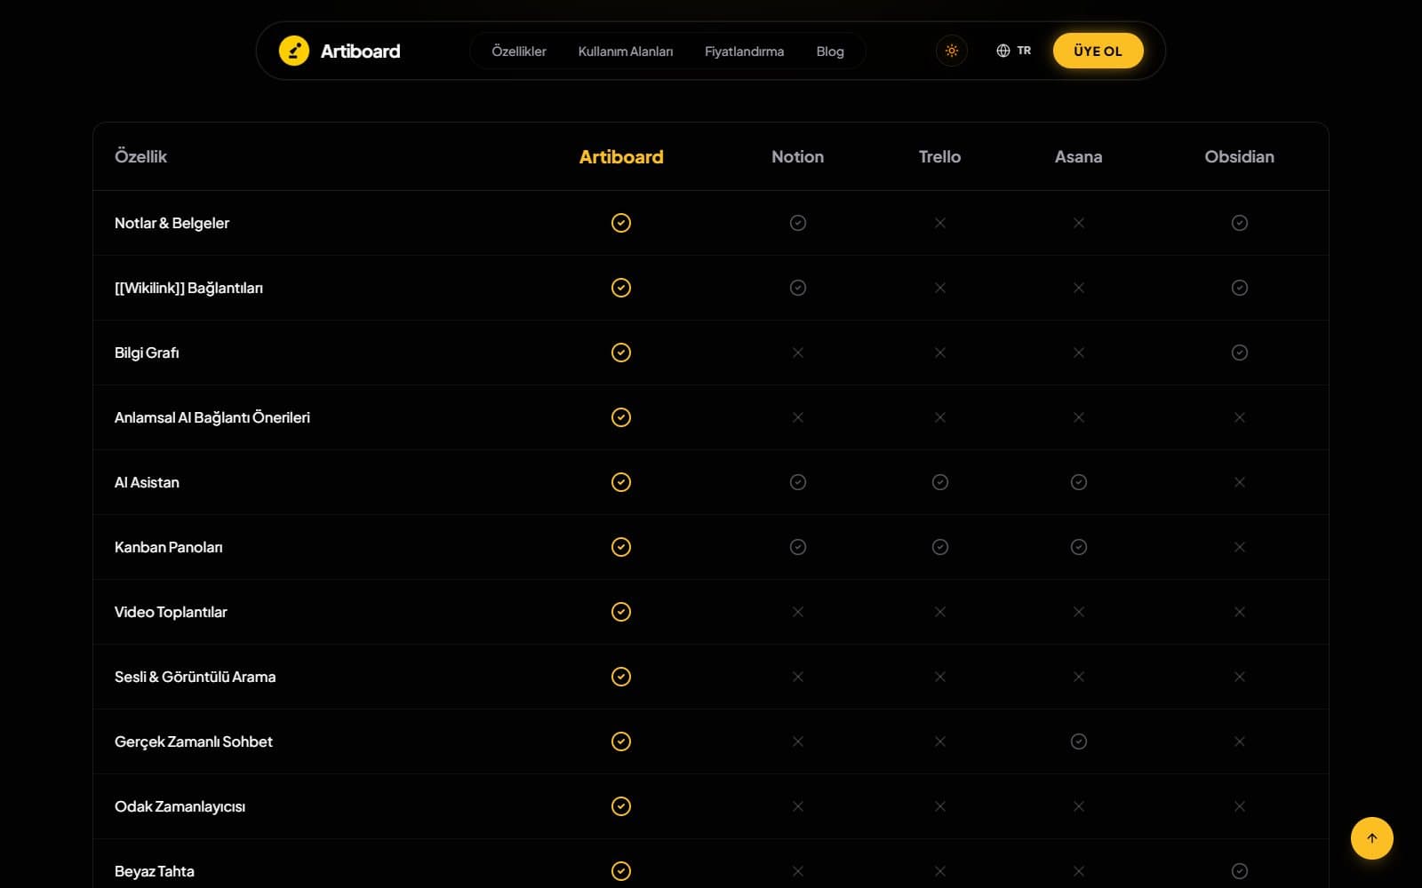Screen dimensions: 1422x888
Task: Click the Artiboard column header
Action: tap(621, 156)
